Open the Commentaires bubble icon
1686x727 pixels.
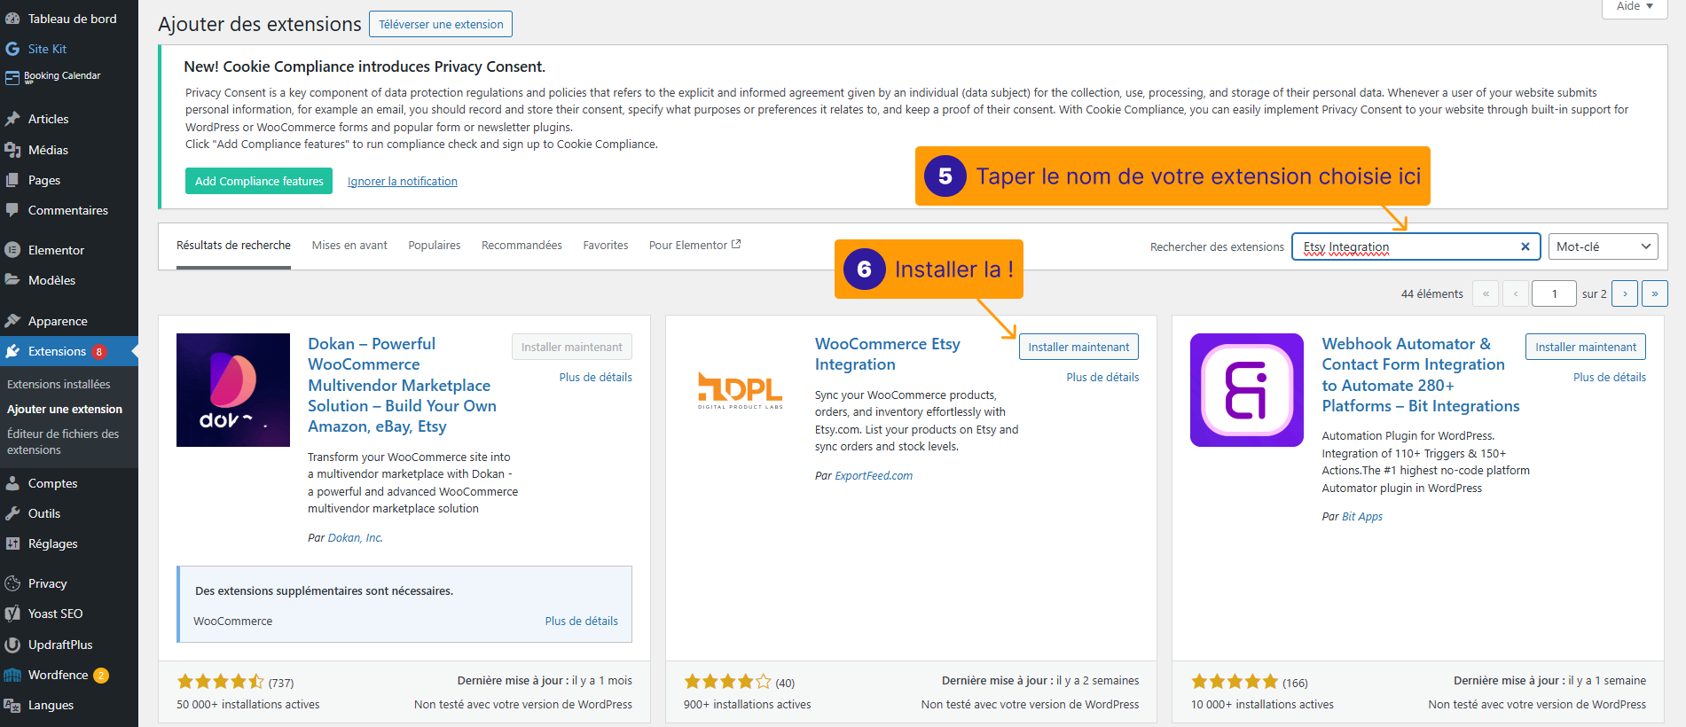coord(12,210)
